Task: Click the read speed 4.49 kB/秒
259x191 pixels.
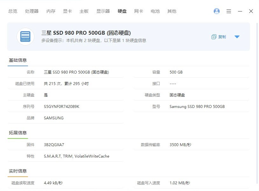Action: tap(53, 183)
